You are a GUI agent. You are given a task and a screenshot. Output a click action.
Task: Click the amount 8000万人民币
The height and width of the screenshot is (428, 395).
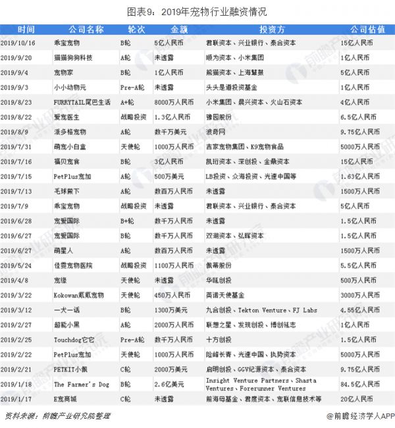click(174, 102)
